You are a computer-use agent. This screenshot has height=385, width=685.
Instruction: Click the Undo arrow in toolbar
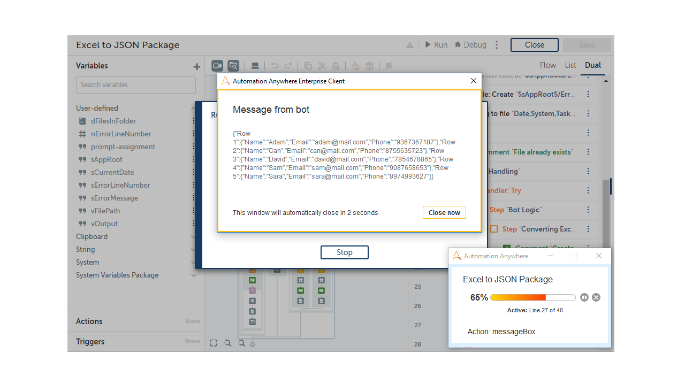[x=275, y=66]
